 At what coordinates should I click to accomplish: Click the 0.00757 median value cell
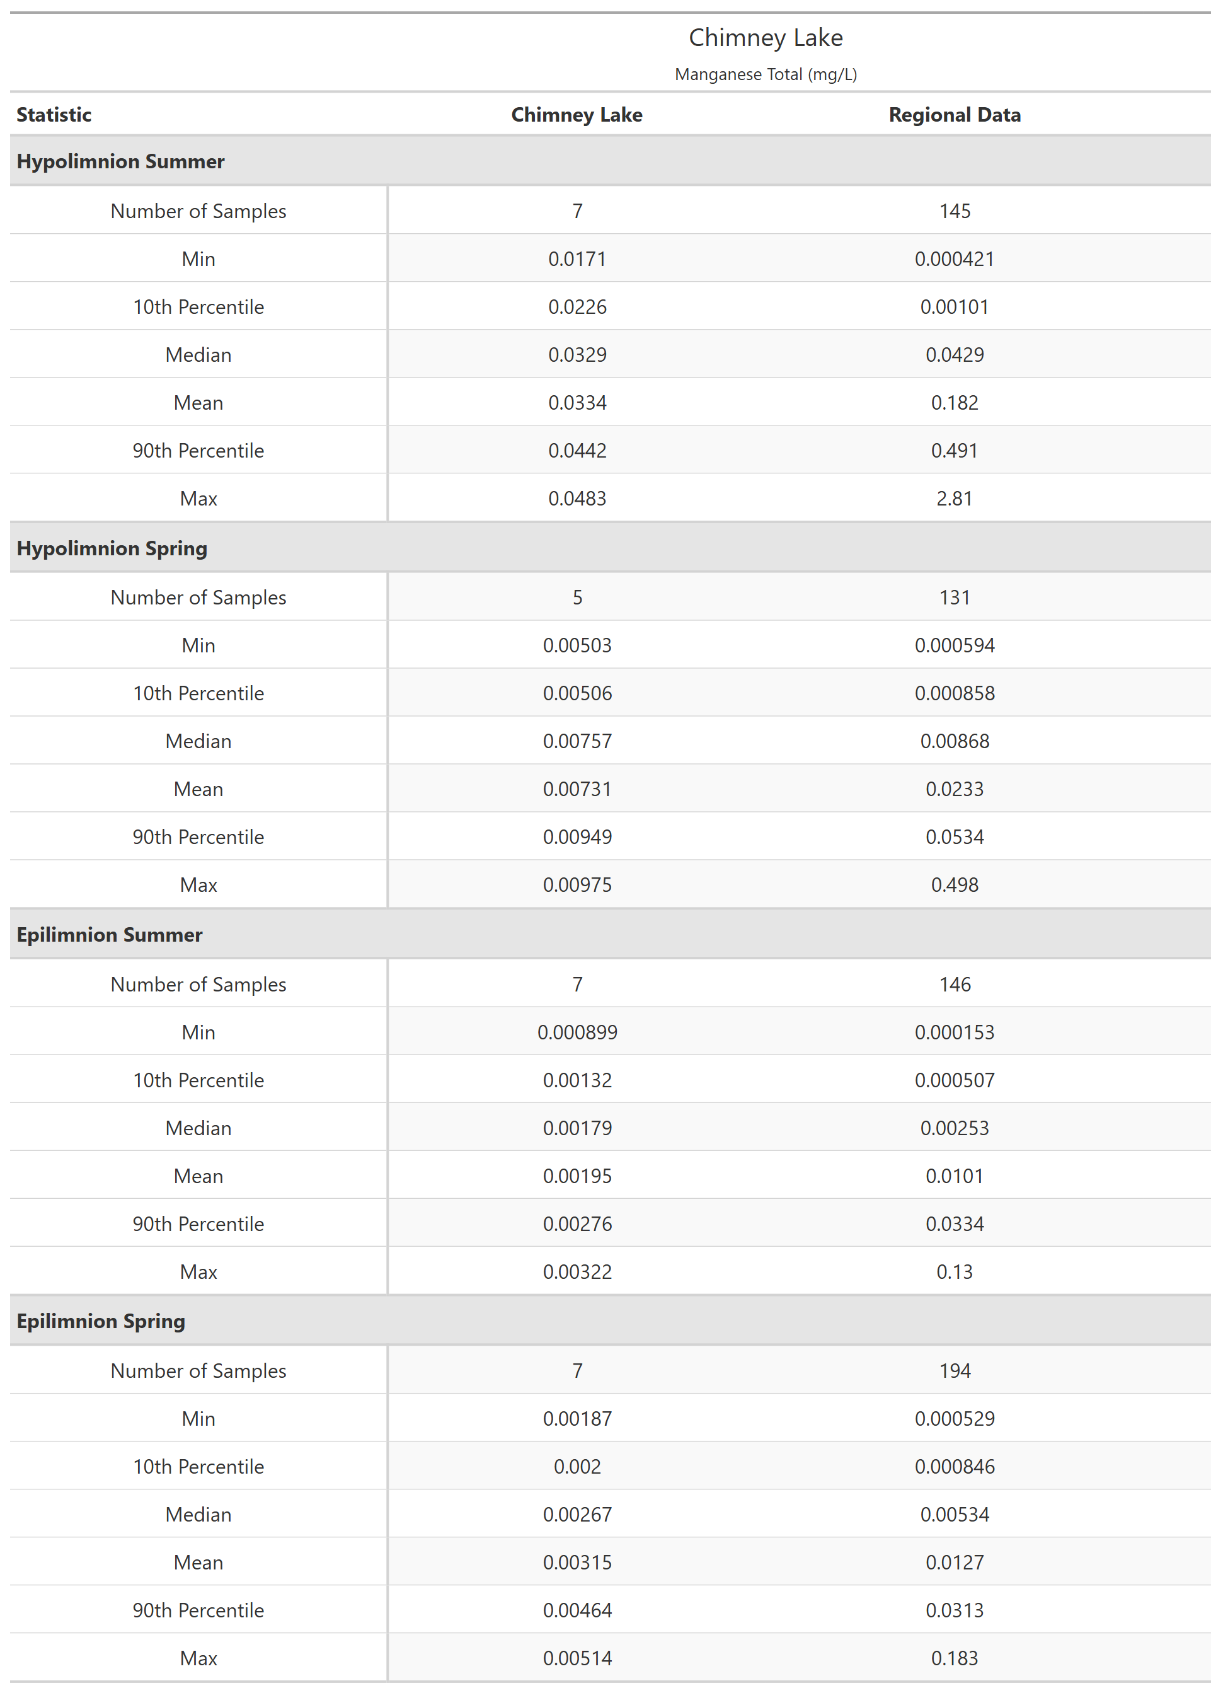click(x=577, y=741)
